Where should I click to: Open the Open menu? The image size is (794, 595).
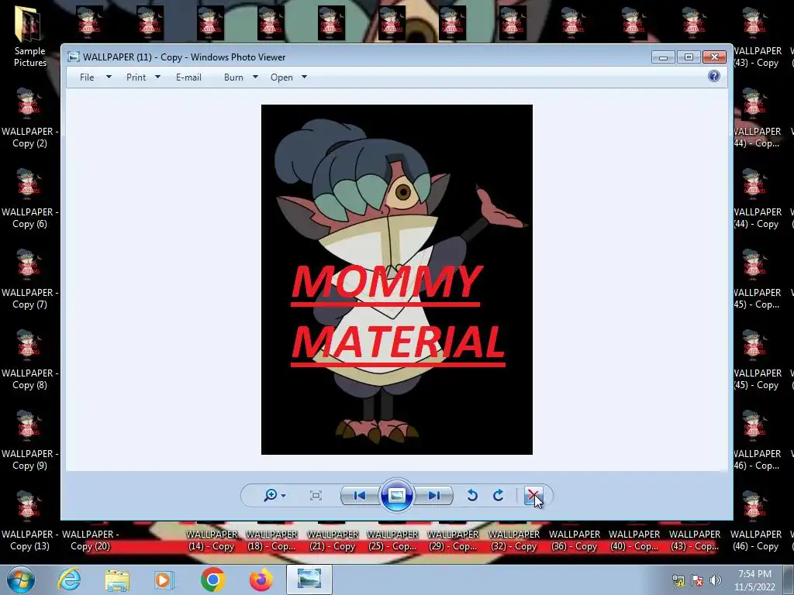point(281,77)
